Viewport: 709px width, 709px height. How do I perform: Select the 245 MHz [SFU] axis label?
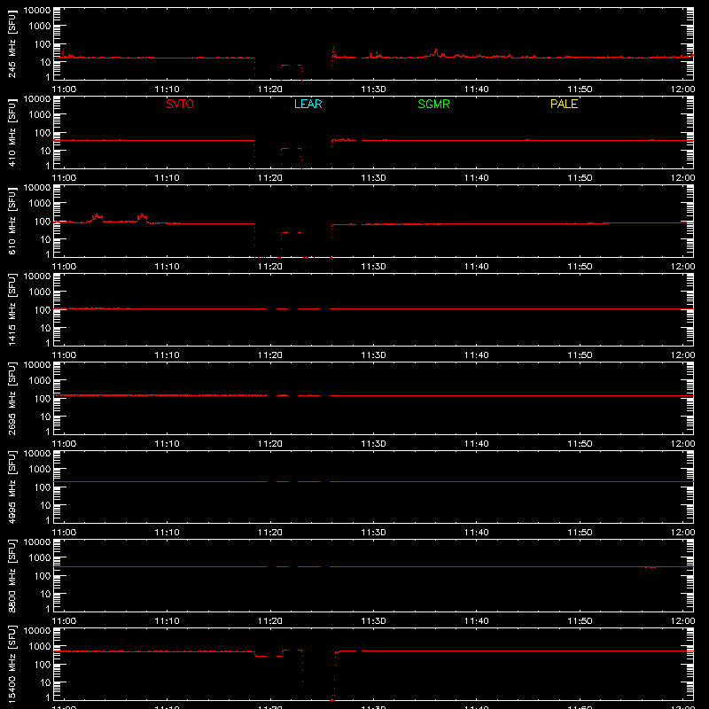tap(12, 43)
